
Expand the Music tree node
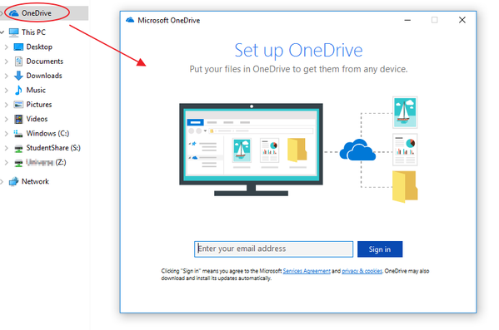click(7, 91)
